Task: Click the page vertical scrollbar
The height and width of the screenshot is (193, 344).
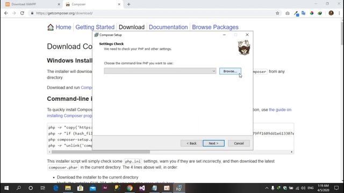Action: point(342,33)
